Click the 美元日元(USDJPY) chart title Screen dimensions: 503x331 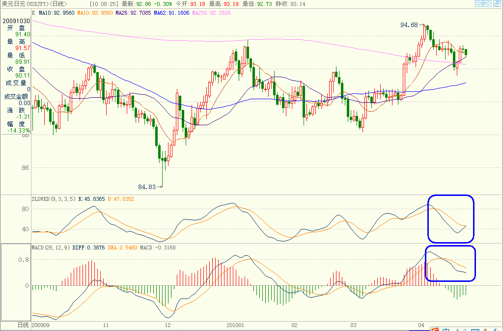pos(25,4)
